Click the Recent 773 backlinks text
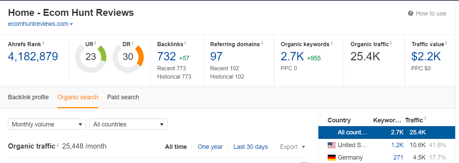Image resolution: width=459 pixels, height=163 pixels. pyautogui.click(x=171, y=68)
